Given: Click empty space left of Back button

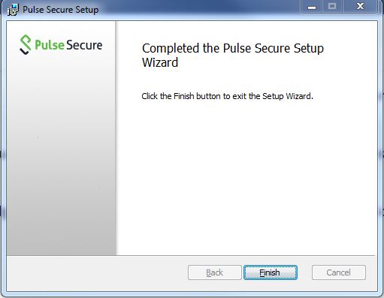Looking at the screenshot, I should click(x=98, y=272).
